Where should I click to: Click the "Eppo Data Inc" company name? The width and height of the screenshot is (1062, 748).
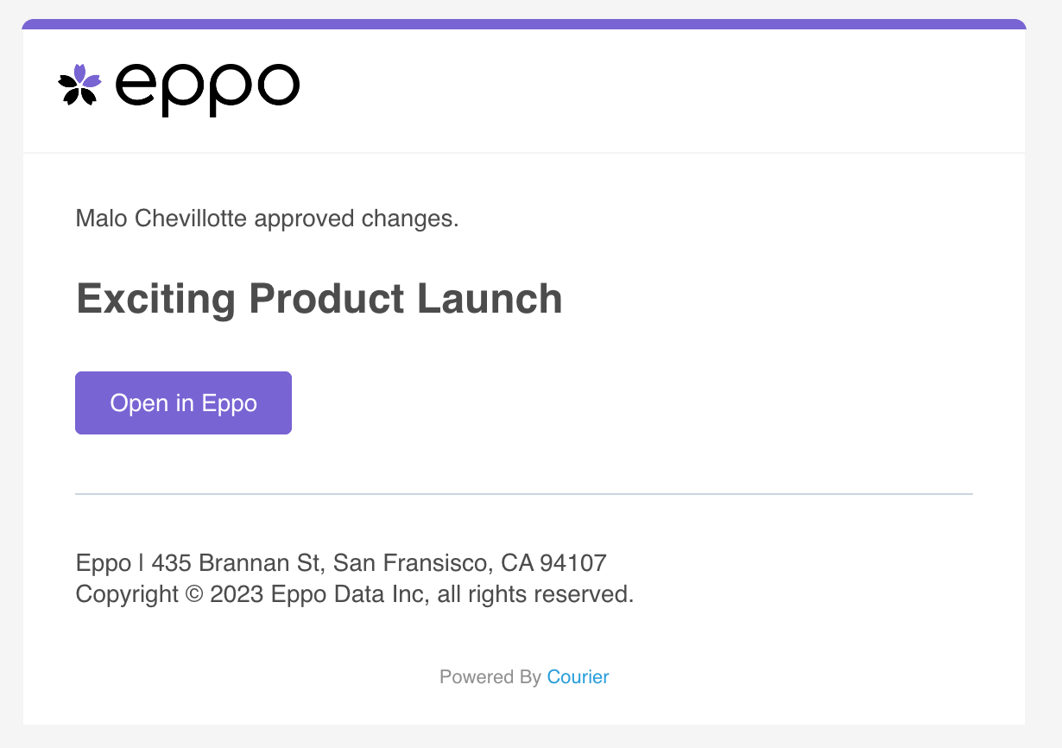coord(348,595)
